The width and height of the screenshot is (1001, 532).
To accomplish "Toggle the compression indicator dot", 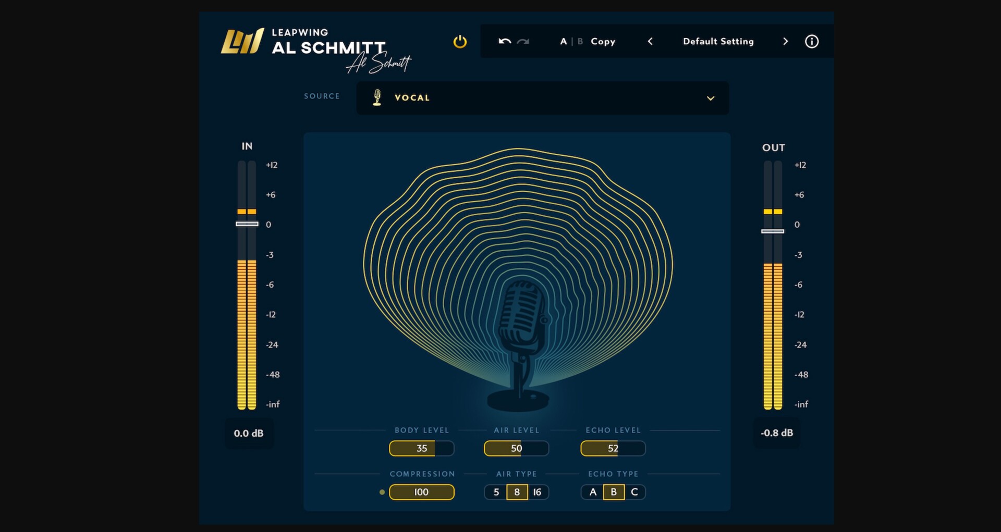I will click(x=382, y=492).
